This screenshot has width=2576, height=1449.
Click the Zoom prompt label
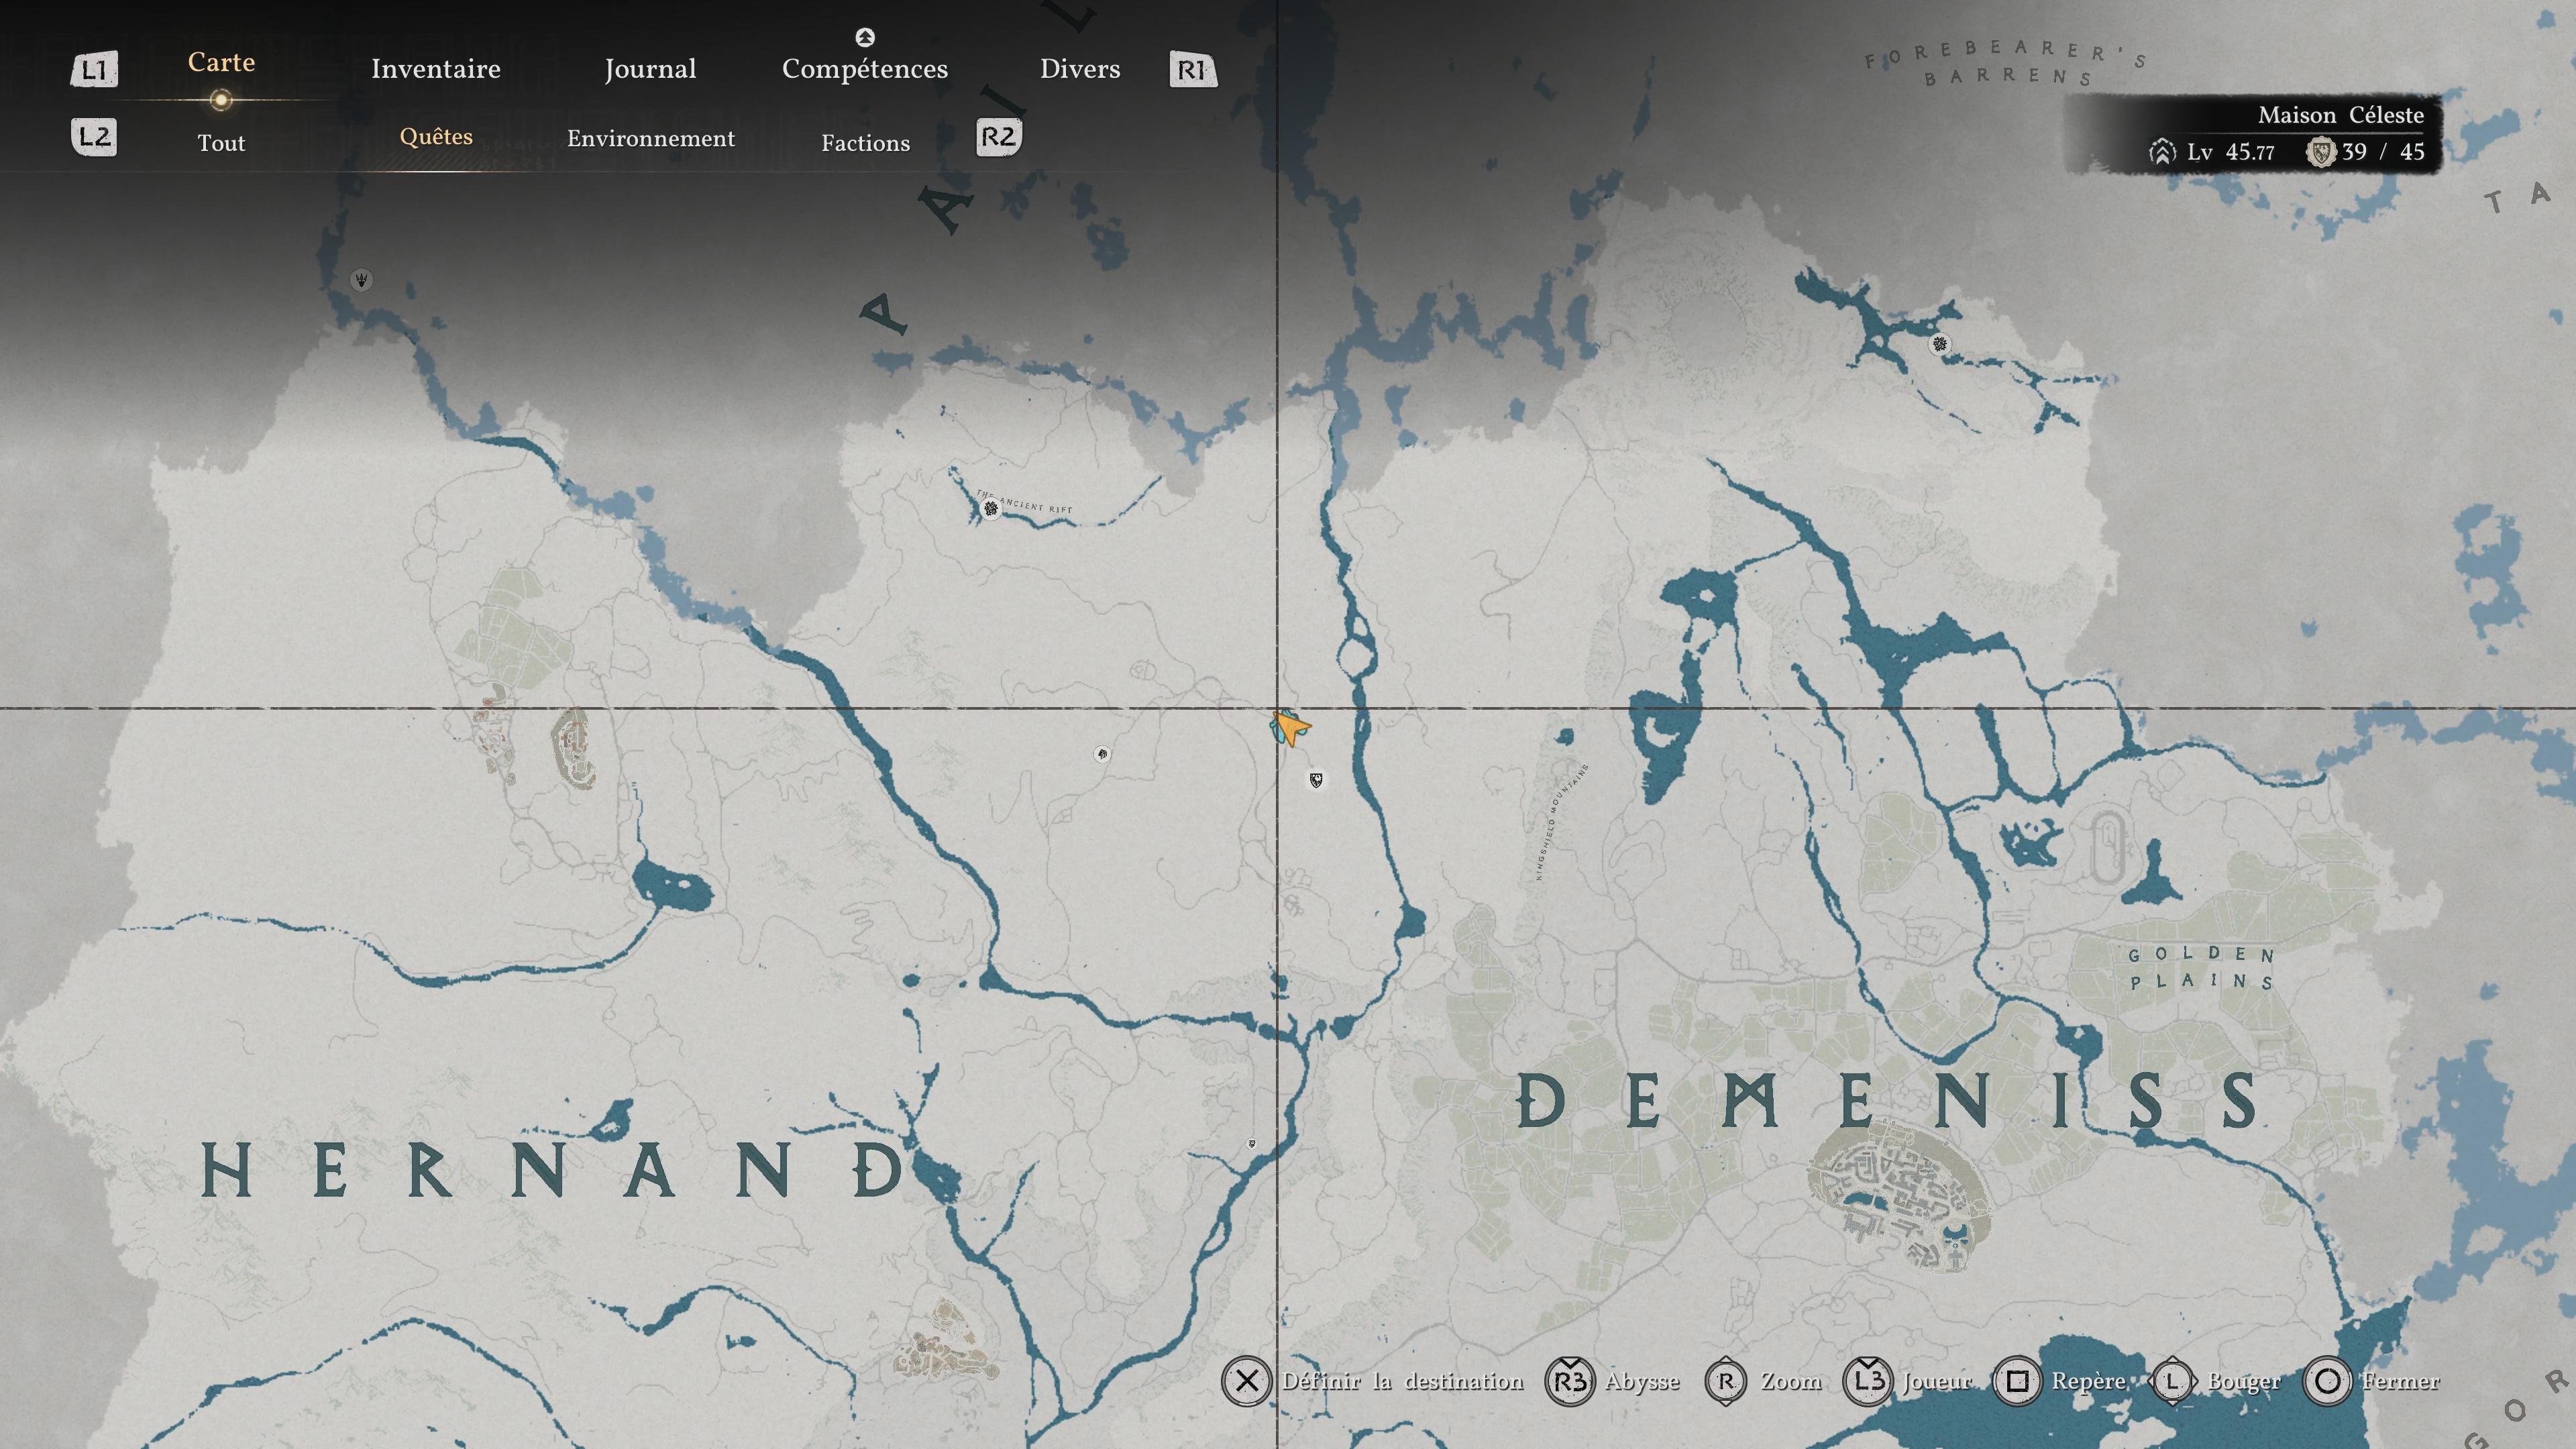[x=1791, y=1381]
